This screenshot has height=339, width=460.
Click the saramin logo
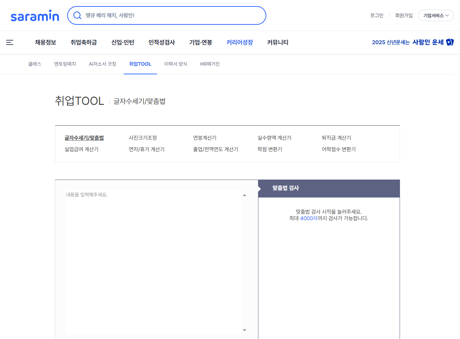coord(34,15)
